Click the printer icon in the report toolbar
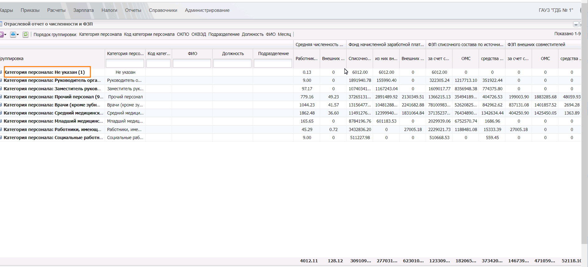Screen dimensions: 588x267 point(13,35)
